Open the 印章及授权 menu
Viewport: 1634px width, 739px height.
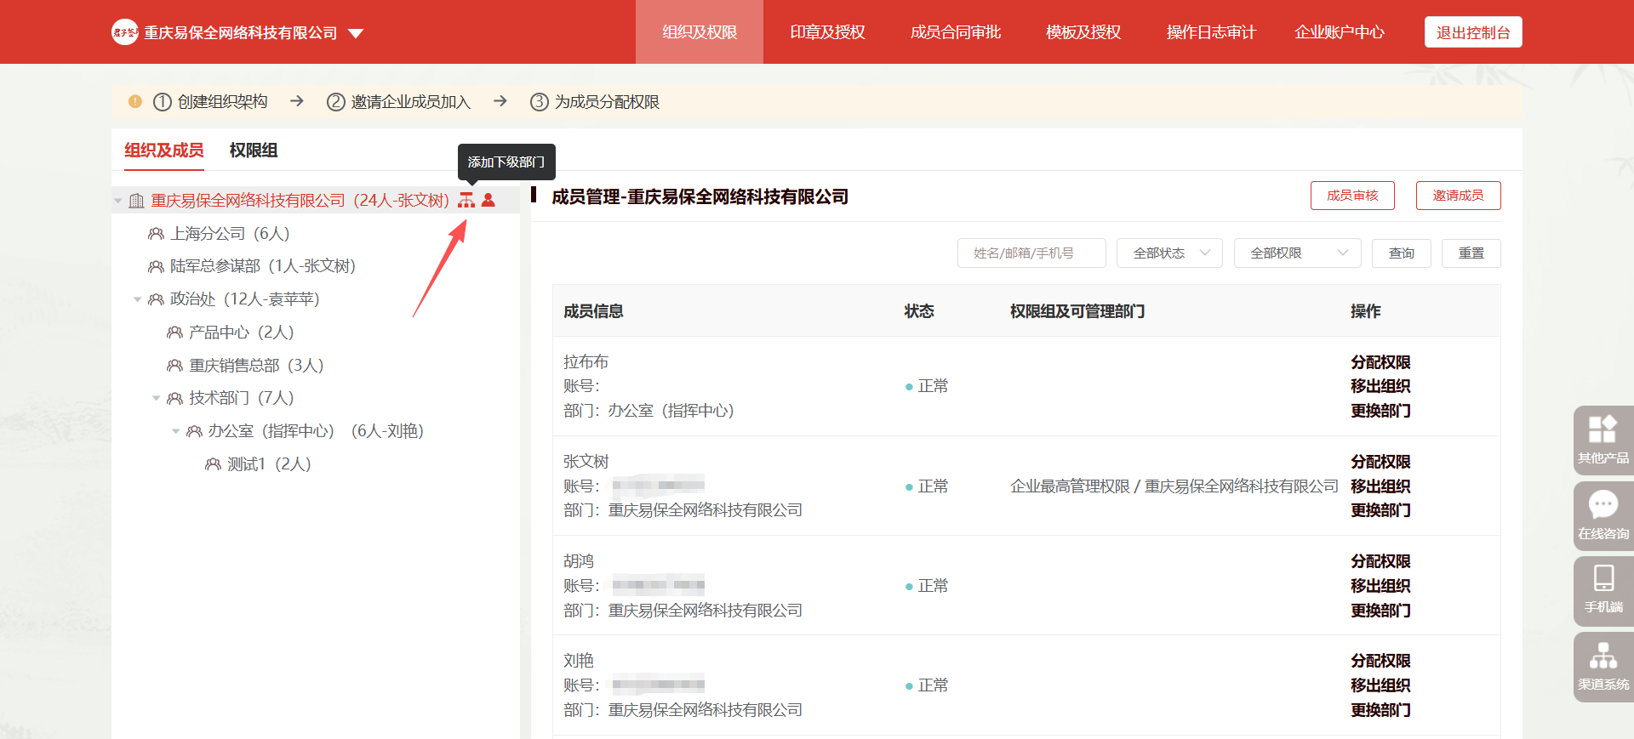click(827, 32)
